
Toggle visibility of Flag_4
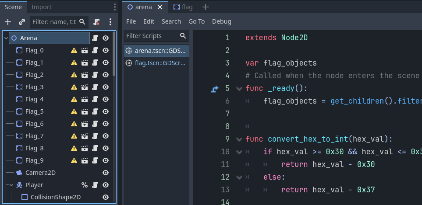(106, 100)
